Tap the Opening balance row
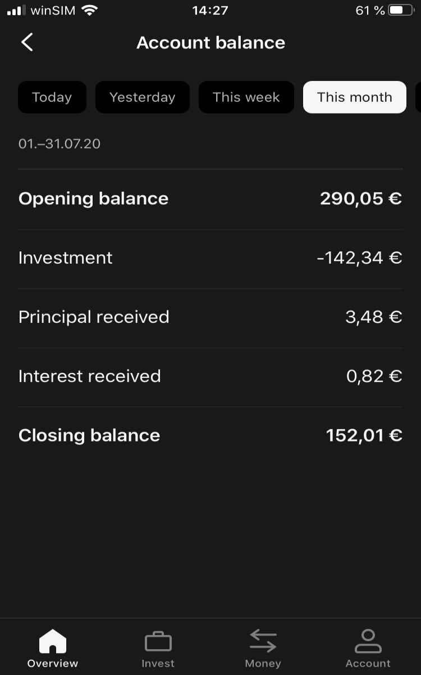 [210, 199]
